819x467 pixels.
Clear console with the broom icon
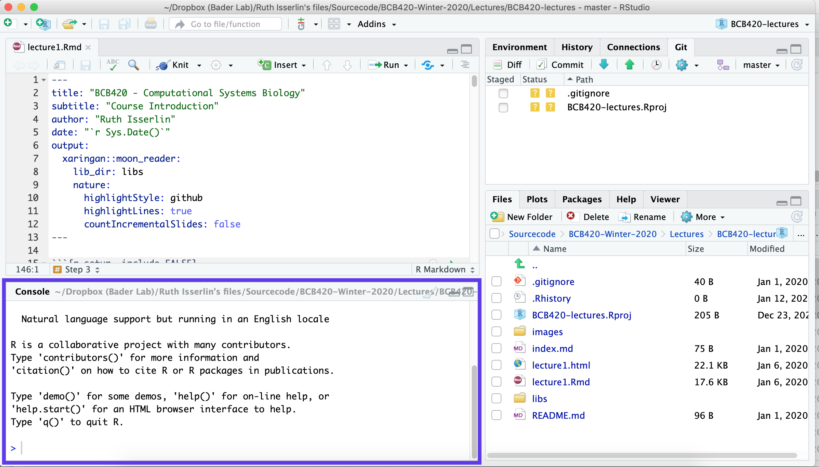click(x=430, y=292)
